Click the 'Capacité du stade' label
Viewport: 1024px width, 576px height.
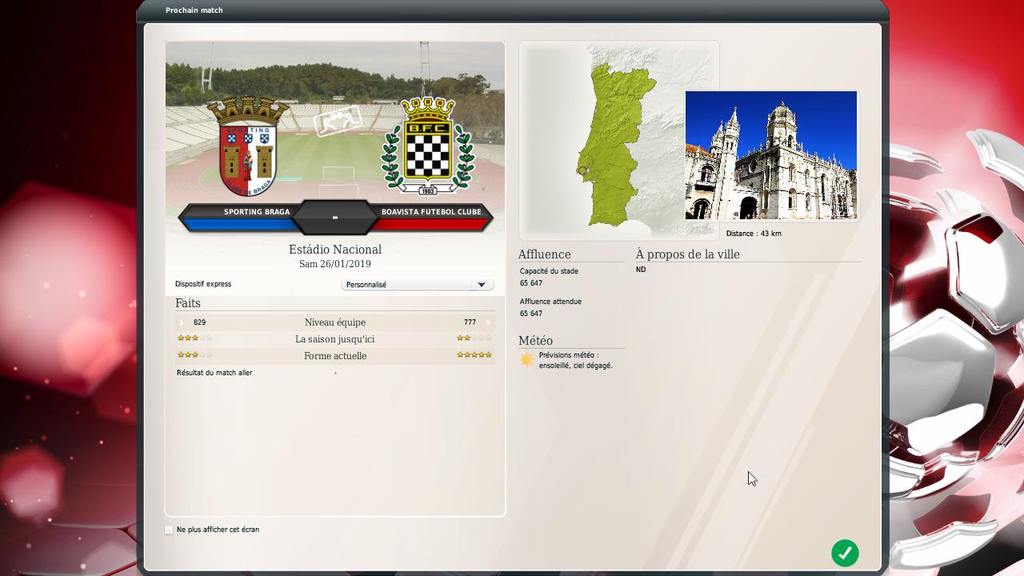click(x=549, y=271)
